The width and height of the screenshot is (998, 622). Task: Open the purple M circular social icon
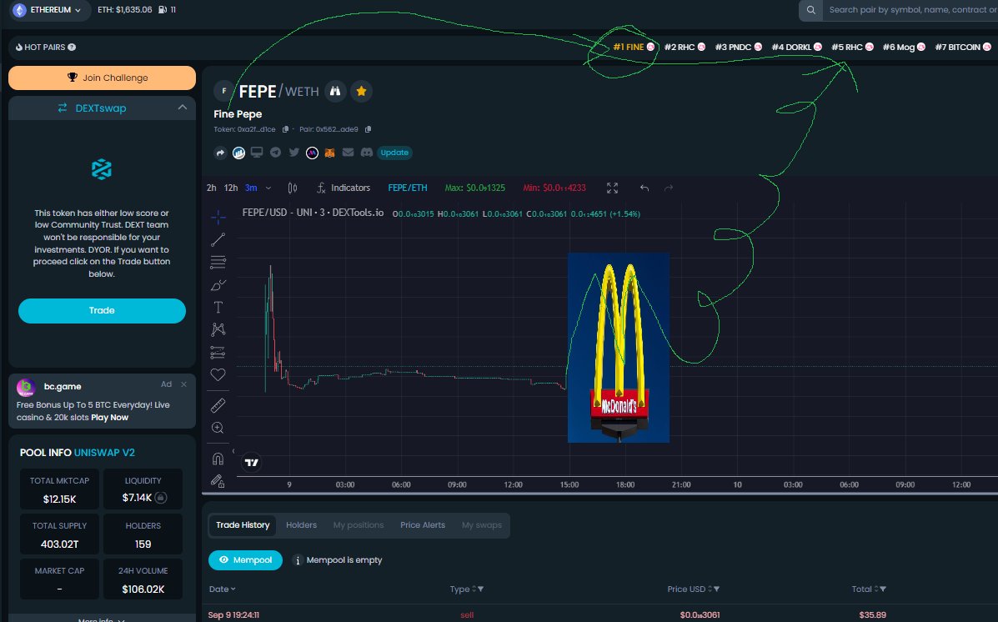point(312,153)
